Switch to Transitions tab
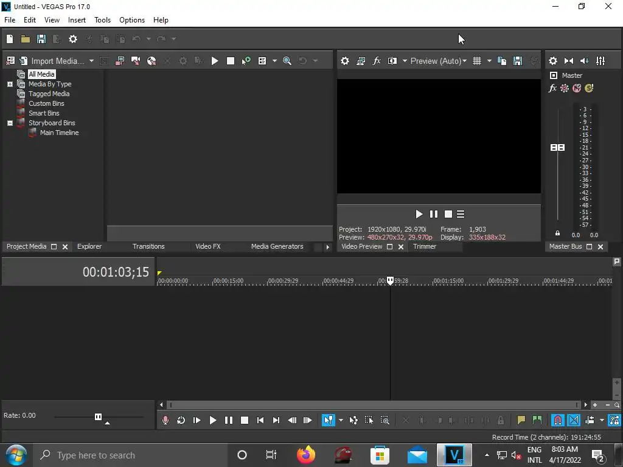 148,247
